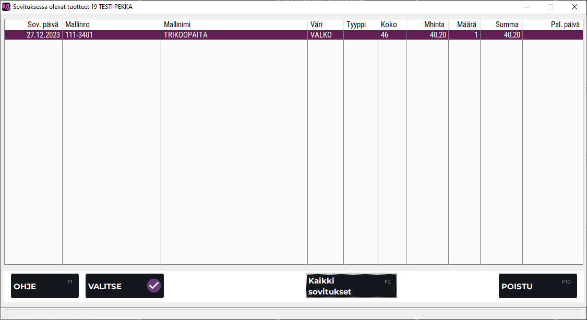
Task: Exit using the POISTU button
Action: click(x=537, y=286)
